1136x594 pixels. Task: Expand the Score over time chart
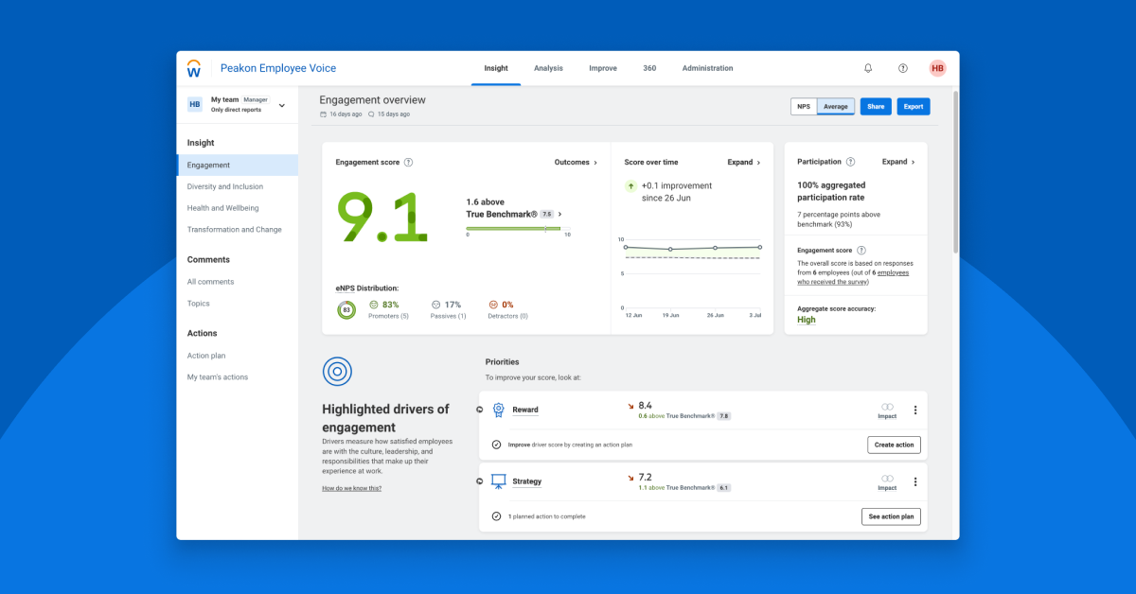click(x=744, y=162)
